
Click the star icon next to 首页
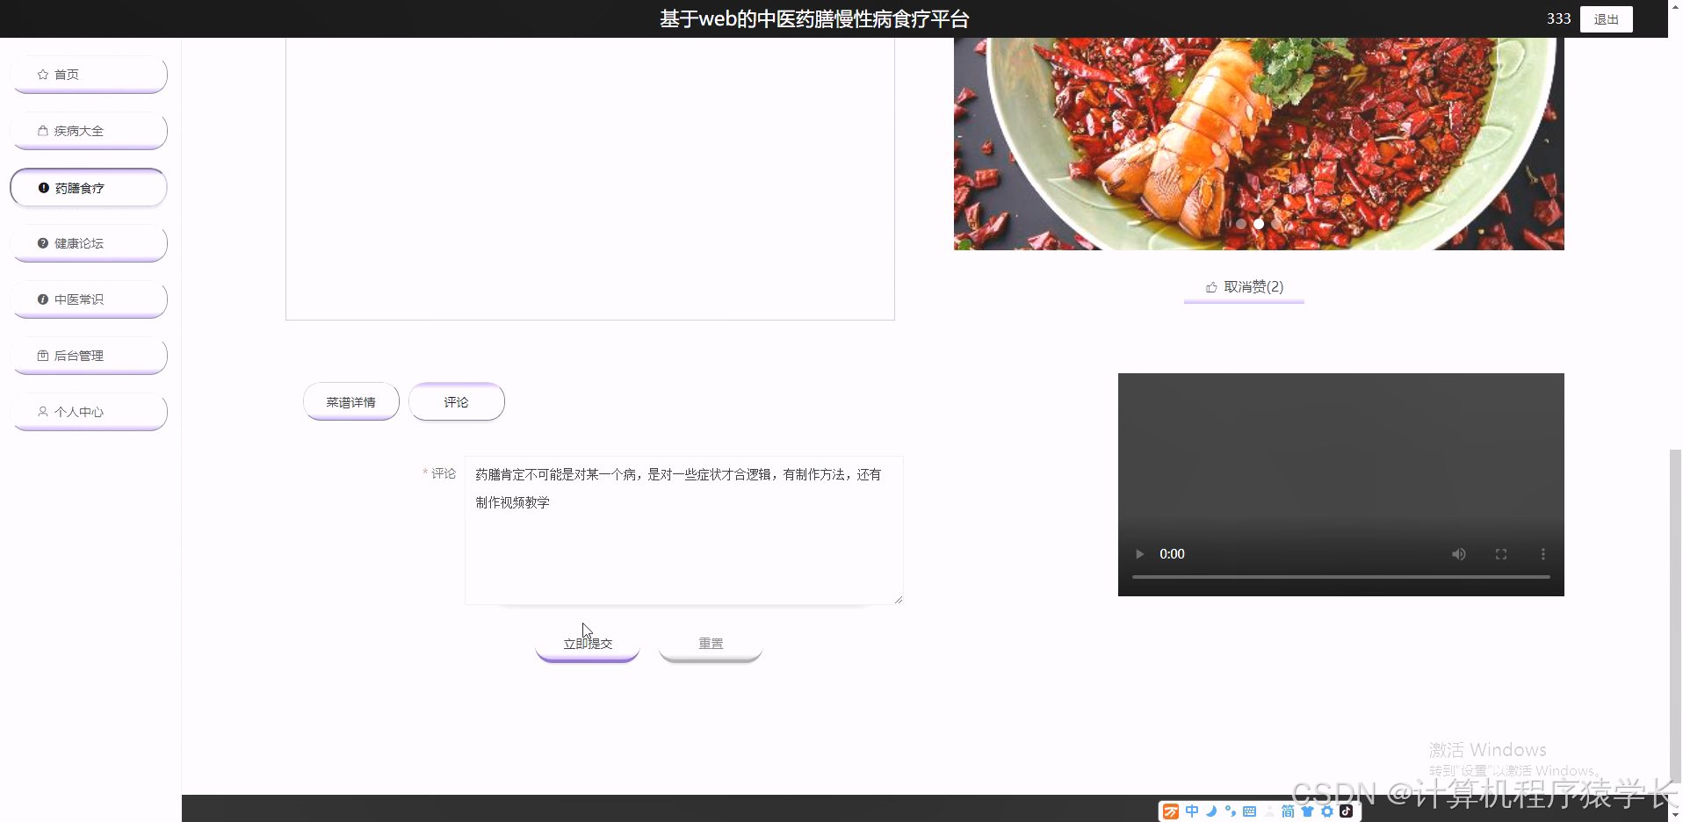click(40, 74)
